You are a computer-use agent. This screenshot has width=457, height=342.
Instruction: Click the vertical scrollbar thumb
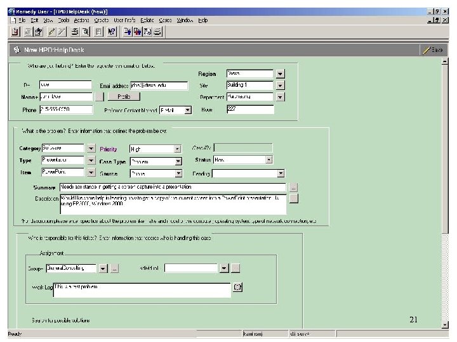(445, 149)
